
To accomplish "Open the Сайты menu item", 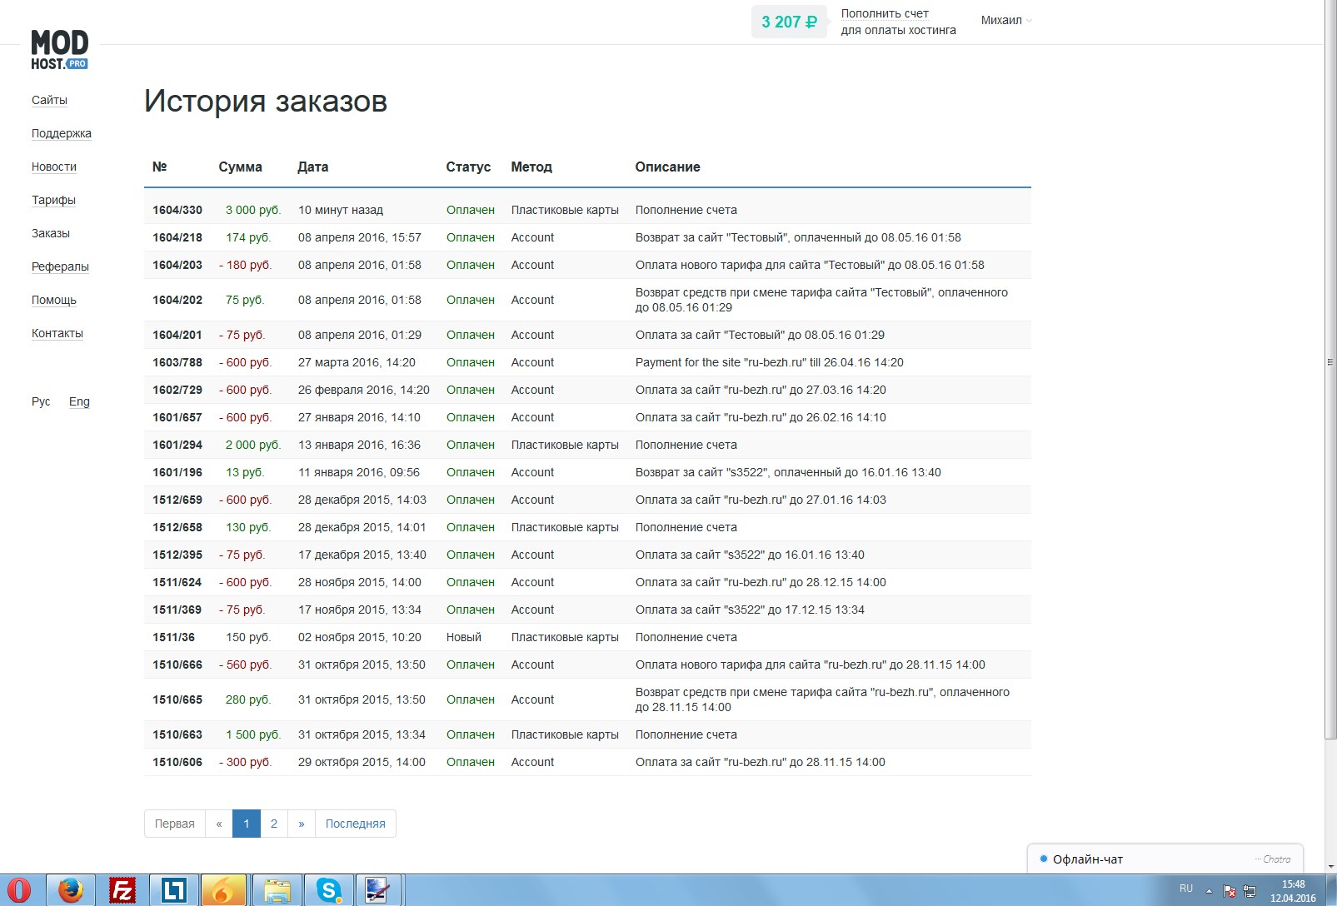I will click(x=49, y=100).
